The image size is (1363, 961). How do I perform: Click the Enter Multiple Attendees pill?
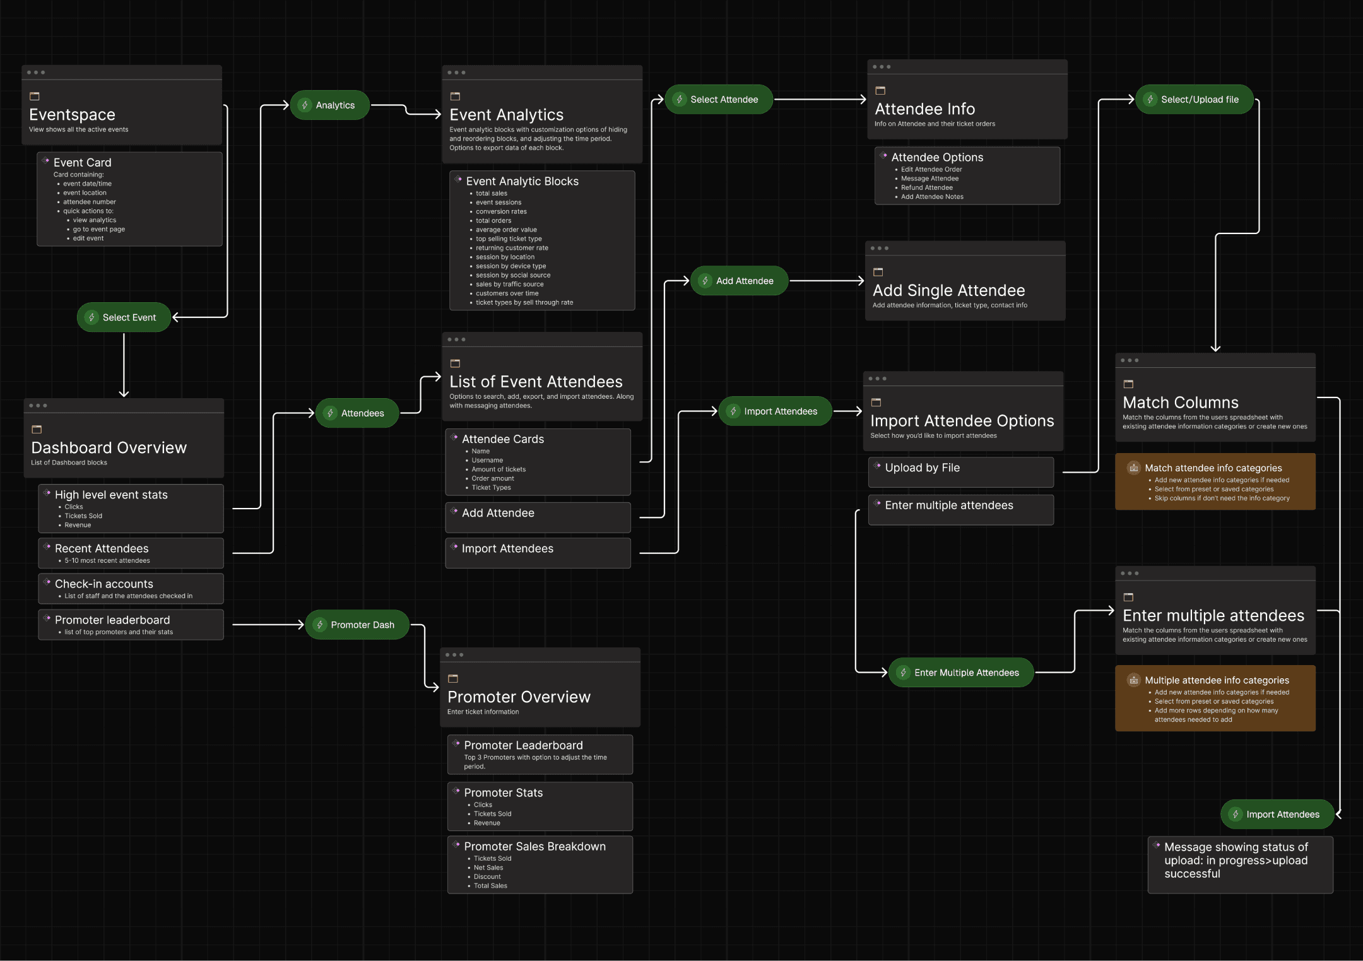point(960,672)
